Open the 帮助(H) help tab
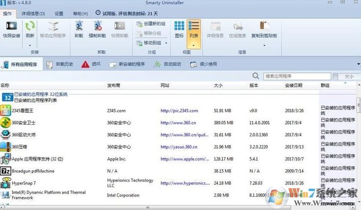The width and height of the screenshot is (361, 210). pos(81,14)
